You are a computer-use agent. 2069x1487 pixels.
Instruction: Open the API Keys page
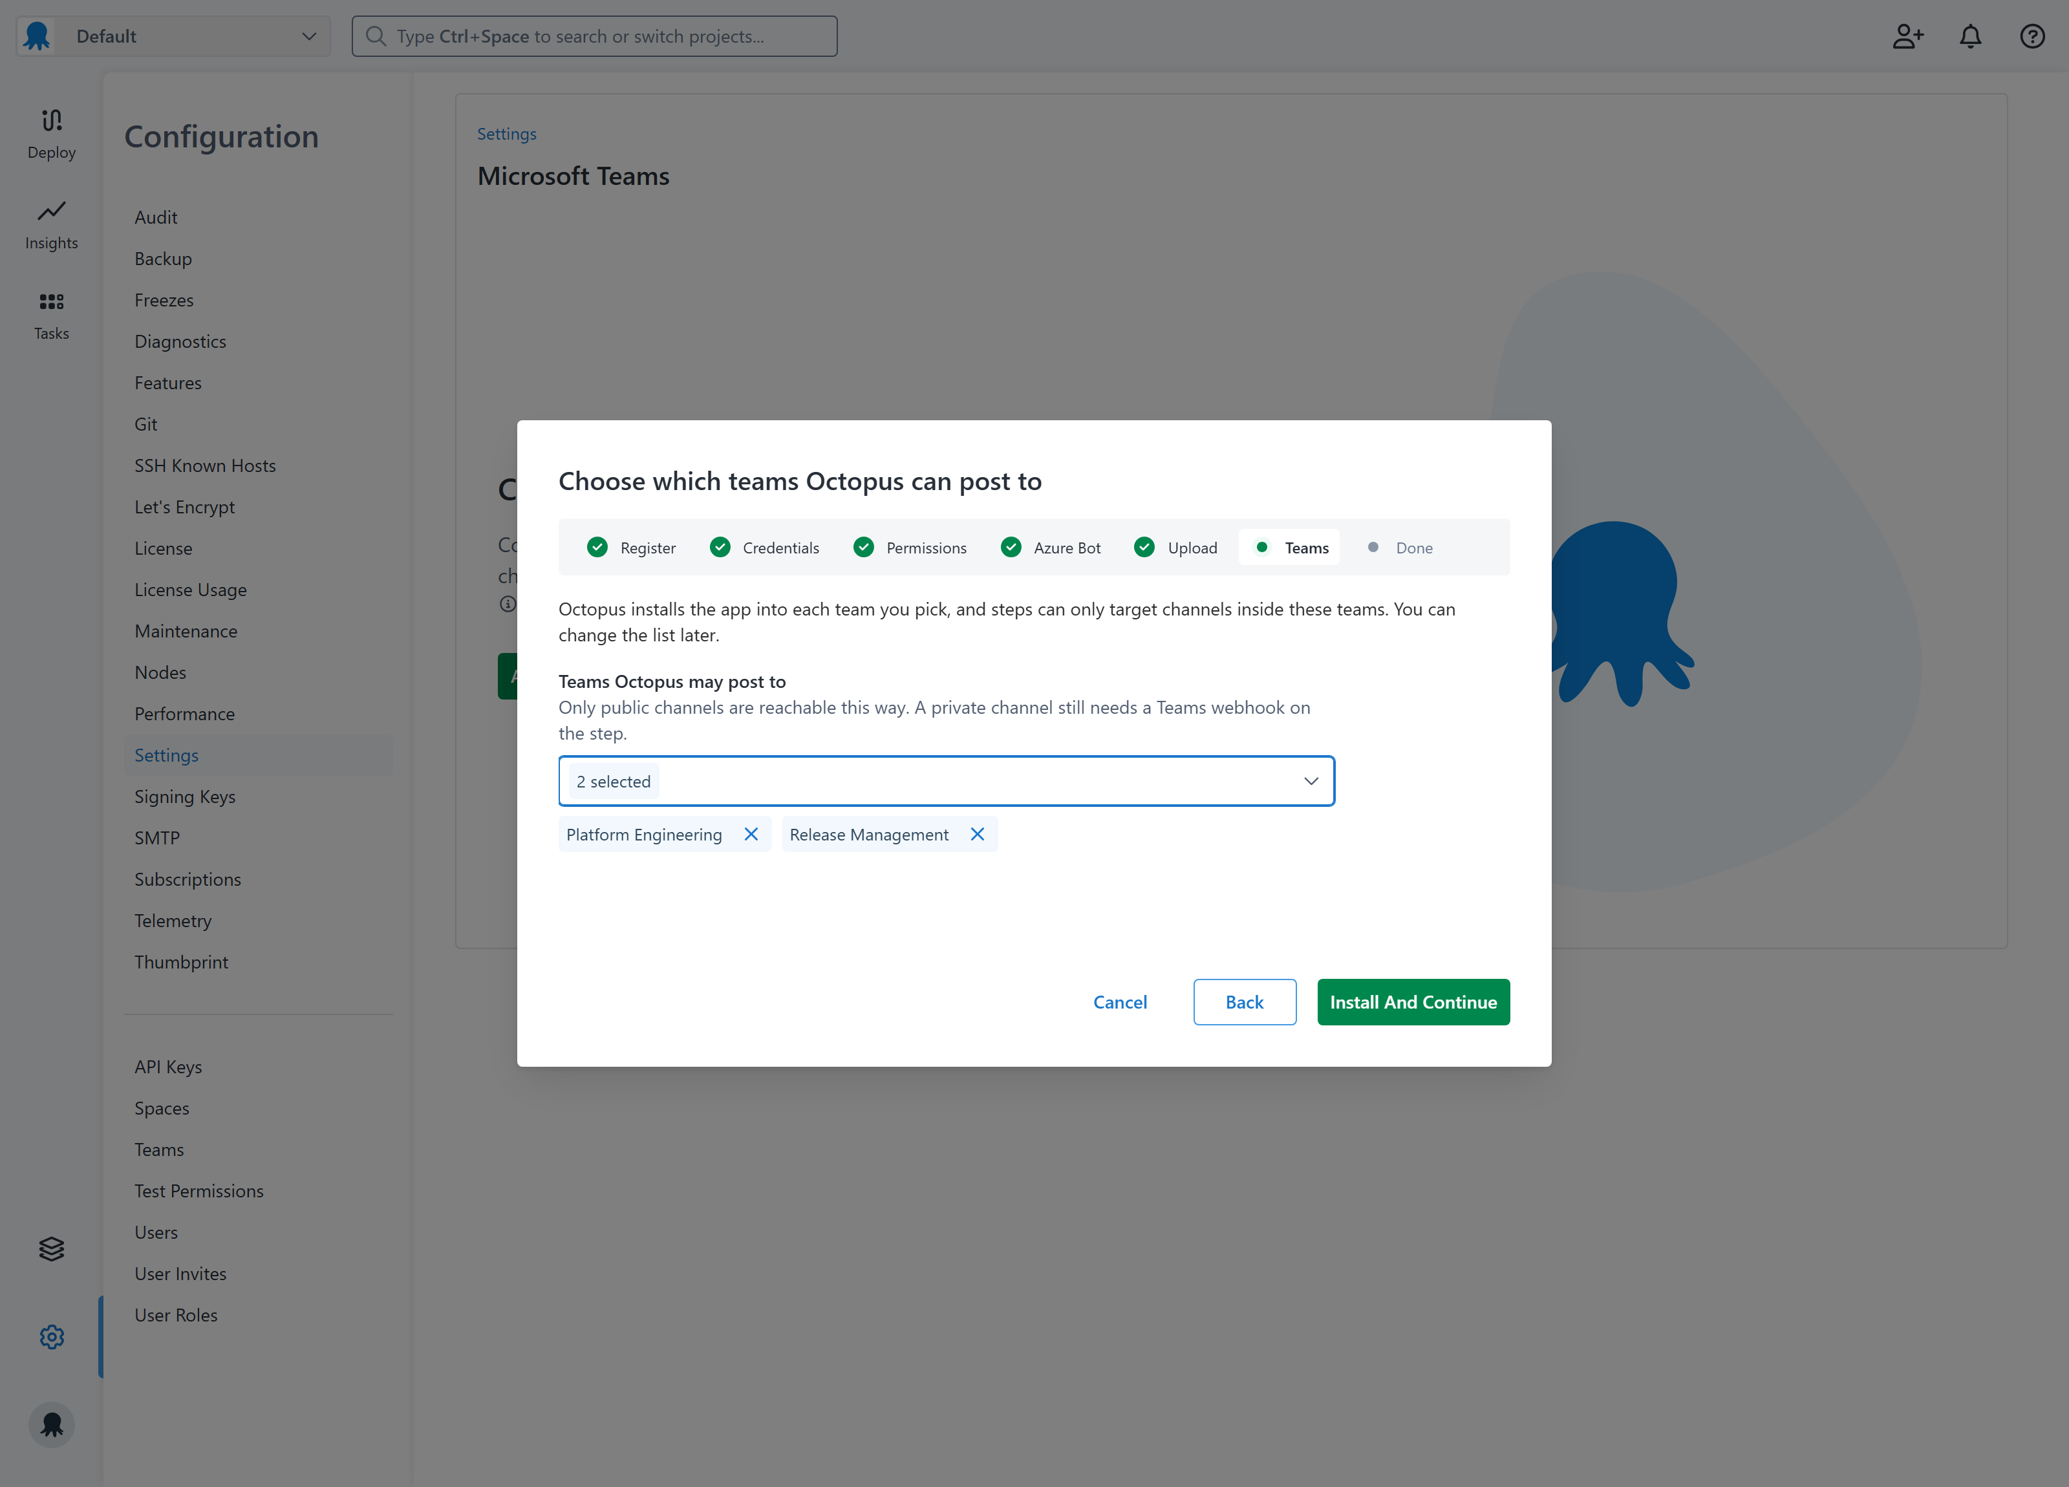tap(169, 1067)
